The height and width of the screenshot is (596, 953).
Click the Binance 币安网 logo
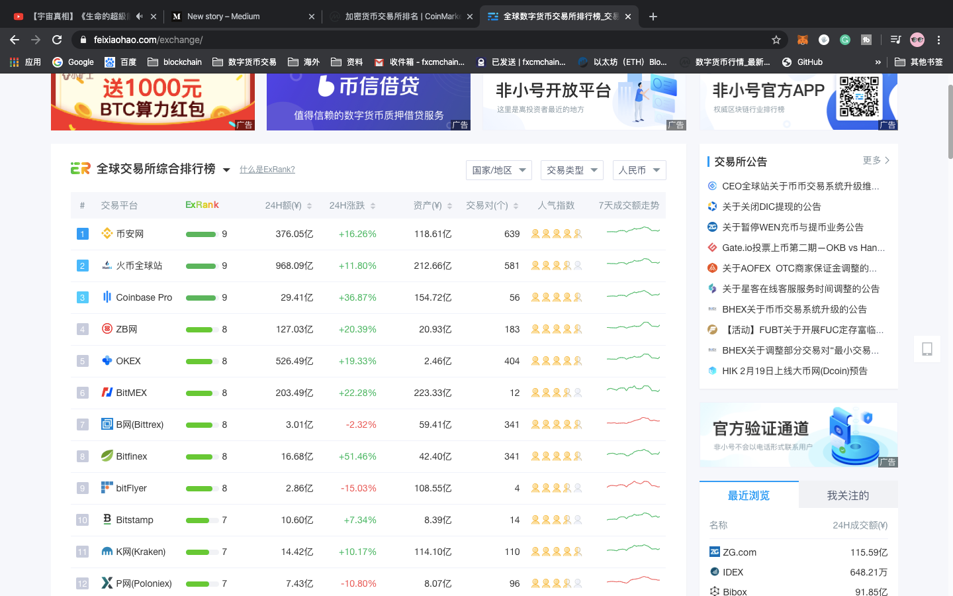point(107,233)
